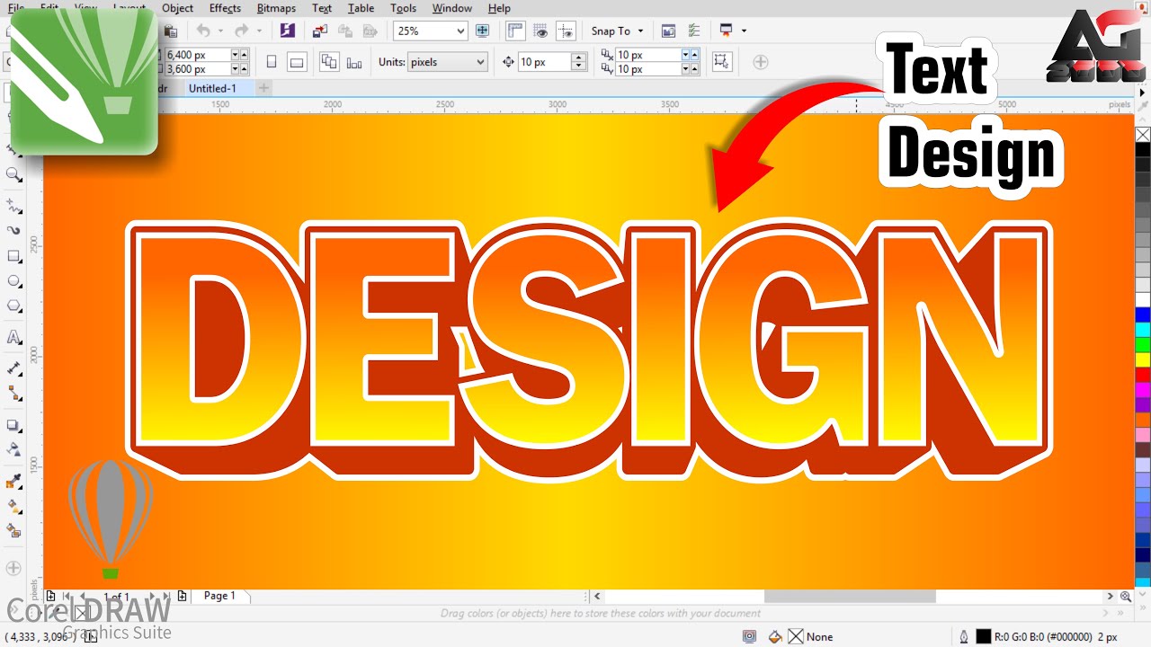
Task: Click the green color swatch in palette
Action: coord(1143,344)
